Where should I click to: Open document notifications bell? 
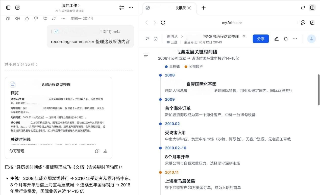[286, 39]
